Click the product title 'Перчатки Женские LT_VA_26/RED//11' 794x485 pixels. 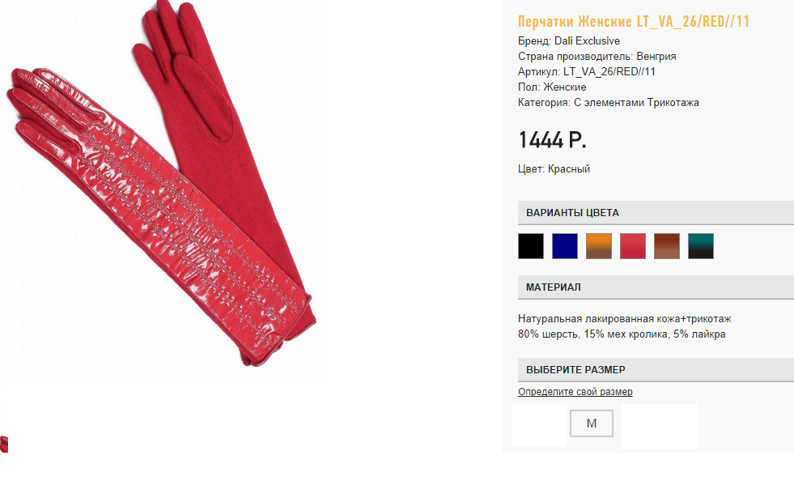[x=634, y=21]
